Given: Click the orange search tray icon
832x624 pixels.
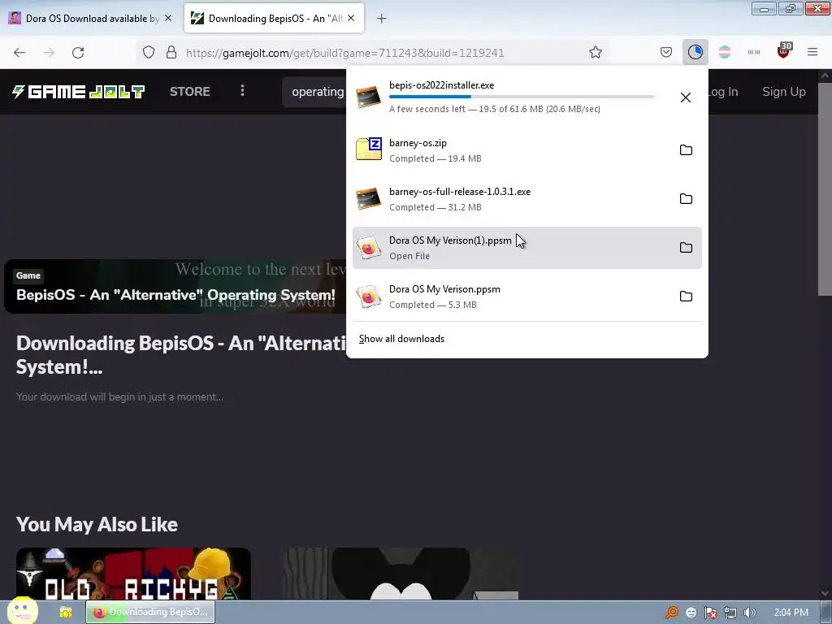Looking at the screenshot, I should (672, 613).
